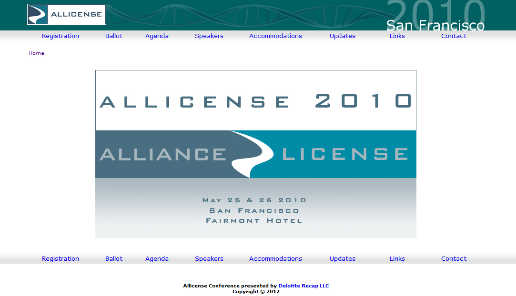Image resolution: width=516 pixels, height=296 pixels.
Task: Visit the Deloitte Recap LLC link
Action: [304, 286]
